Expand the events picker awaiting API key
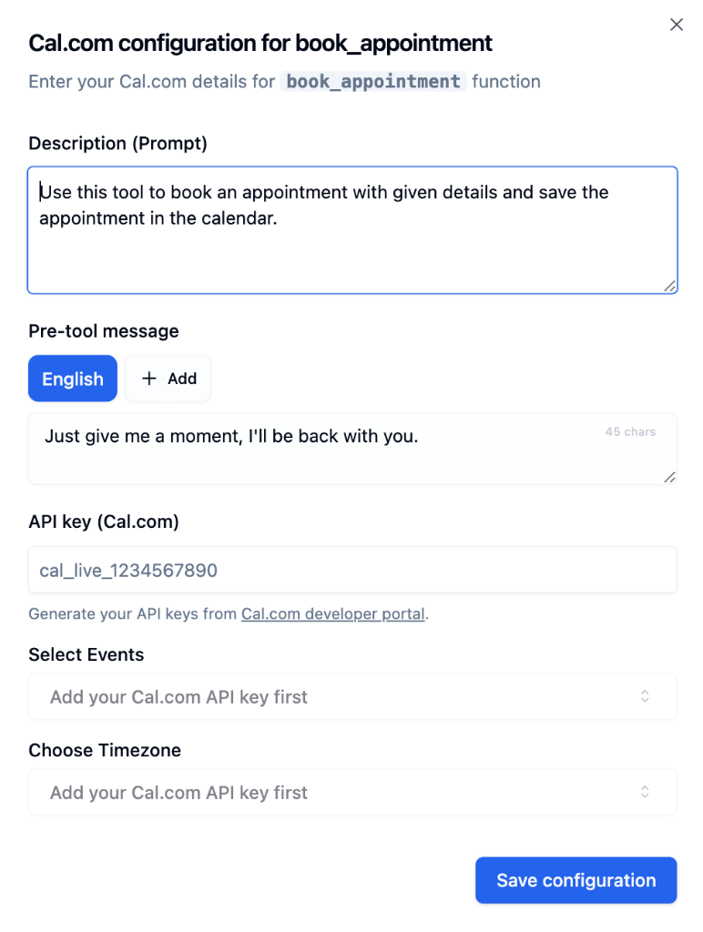 coord(351,696)
